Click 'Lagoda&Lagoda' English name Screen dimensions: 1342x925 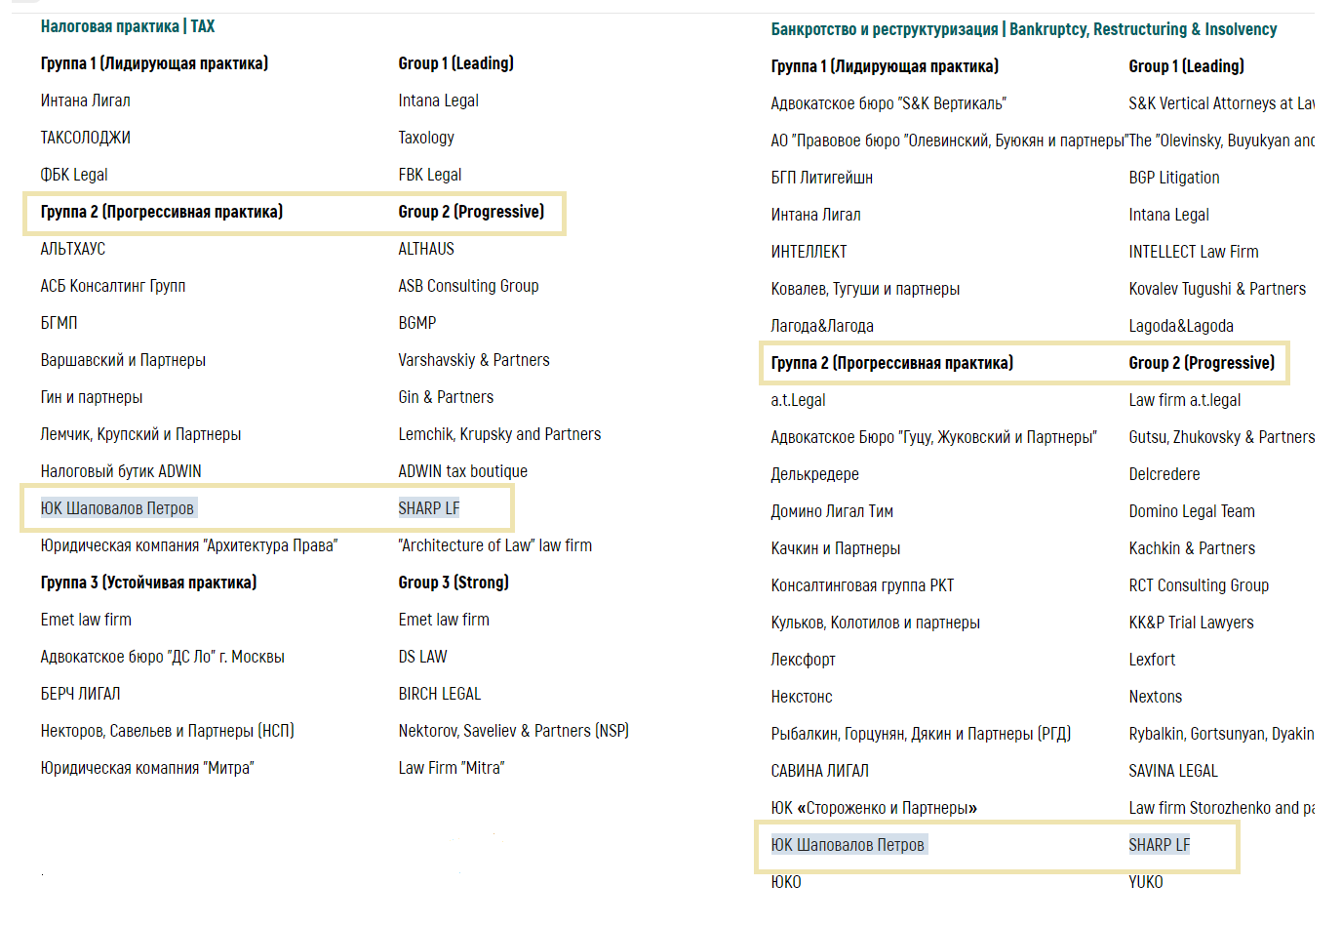coord(1181,326)
